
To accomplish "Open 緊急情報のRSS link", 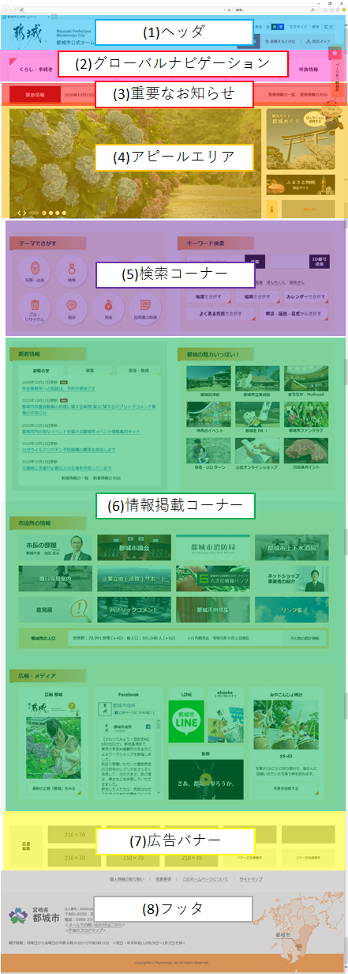I will [313, 95].
